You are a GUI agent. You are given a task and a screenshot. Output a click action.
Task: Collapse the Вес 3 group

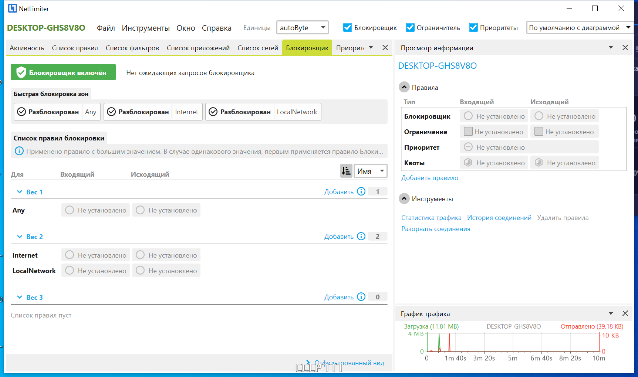point(20,297)
